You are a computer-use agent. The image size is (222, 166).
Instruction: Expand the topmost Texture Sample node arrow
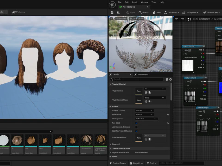click(x=194, y=73)
